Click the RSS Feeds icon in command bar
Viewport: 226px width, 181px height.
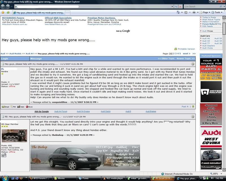point(186,12)
